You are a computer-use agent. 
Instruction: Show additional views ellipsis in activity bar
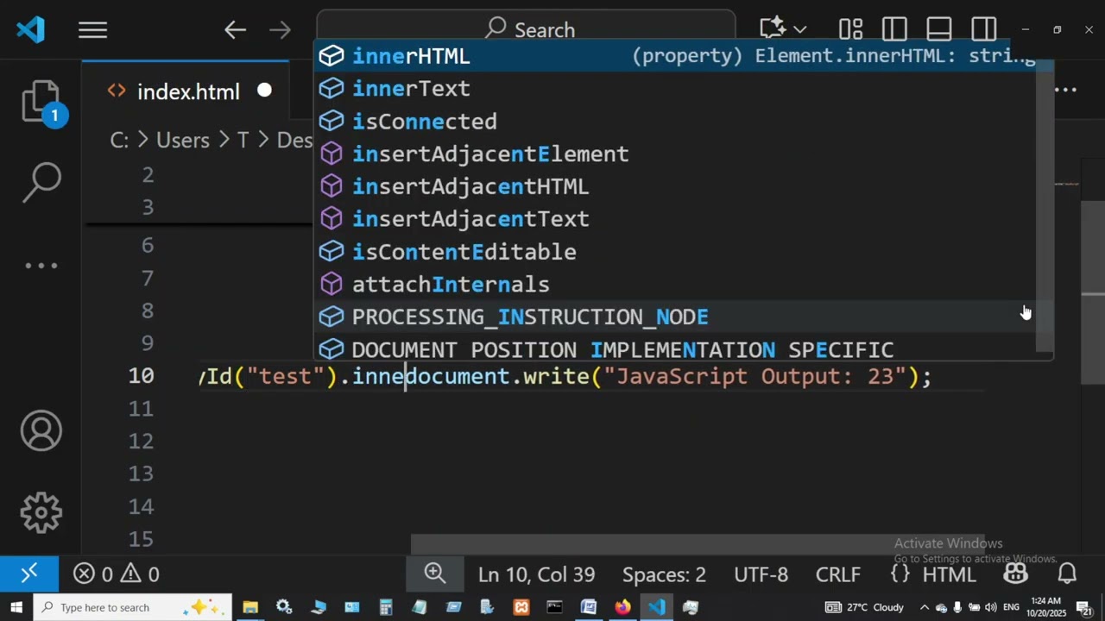(x=41, y=266)
